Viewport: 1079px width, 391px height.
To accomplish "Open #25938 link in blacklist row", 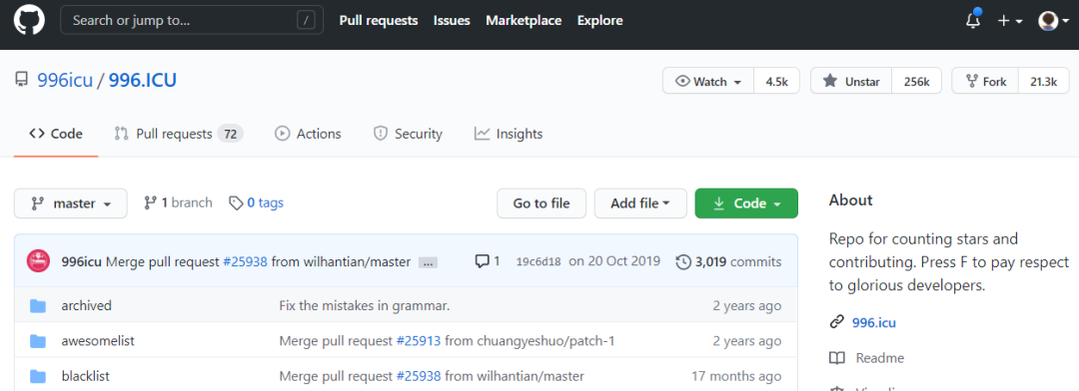I will click(x=419, y=377).
